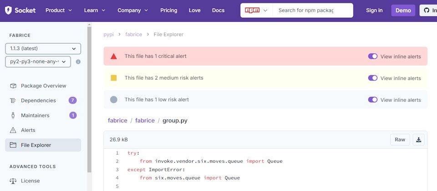Click 'except ImportError:' code line

(x=156, y=170)
